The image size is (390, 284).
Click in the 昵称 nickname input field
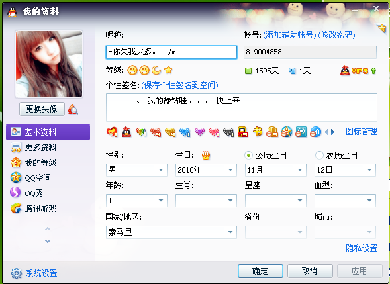(x=171, y=52)
